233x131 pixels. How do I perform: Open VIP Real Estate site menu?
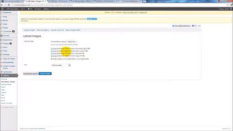[x=12, y=9]
